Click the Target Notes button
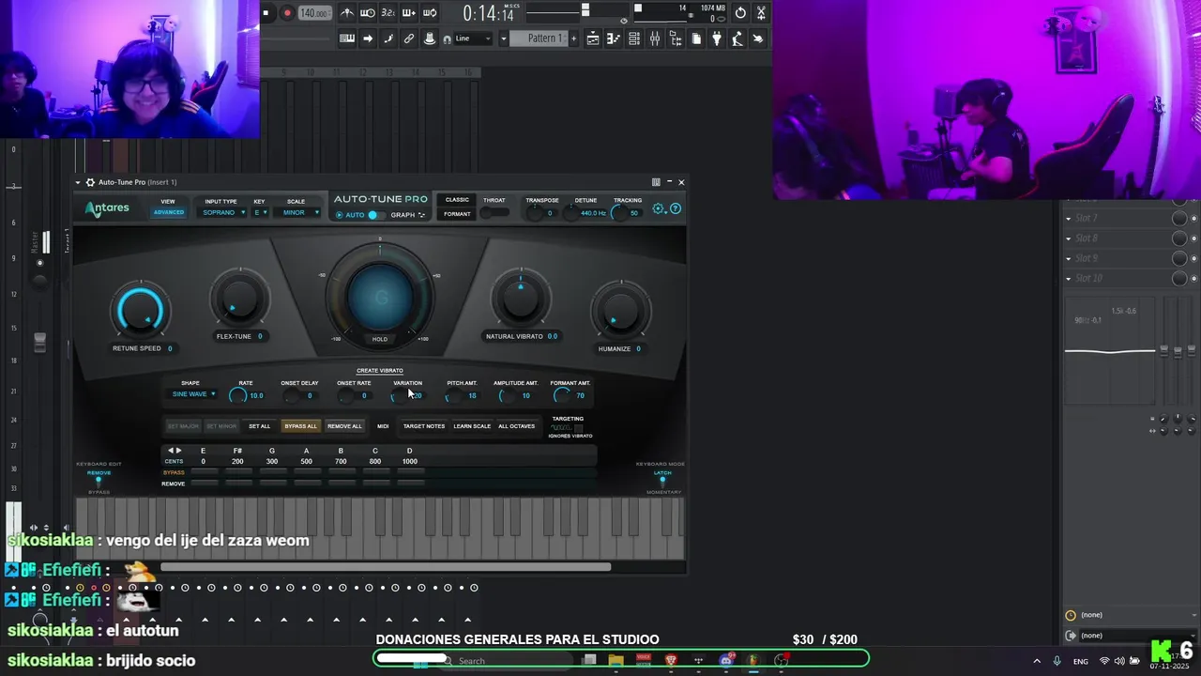Viewport: 1201px width, 676px height. pyautogui.click(x=424, y=426)
